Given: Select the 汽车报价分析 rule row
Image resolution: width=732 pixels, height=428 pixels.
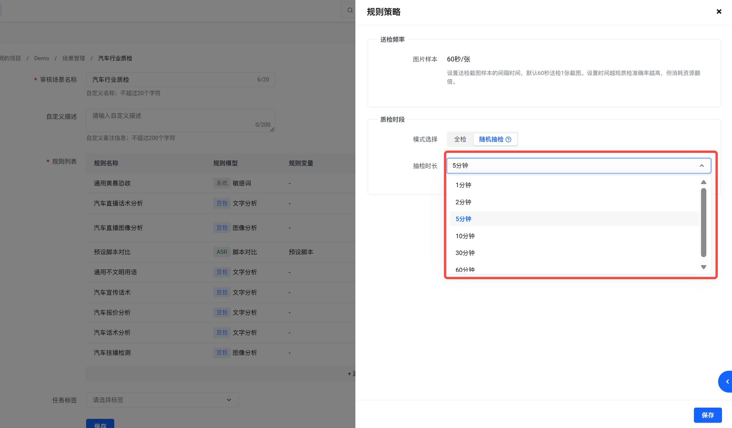Looking at the screenshot, I should pos(221,313).
